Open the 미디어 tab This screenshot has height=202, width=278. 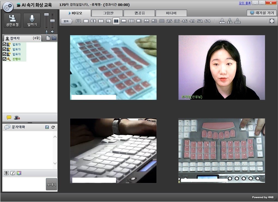171,13
